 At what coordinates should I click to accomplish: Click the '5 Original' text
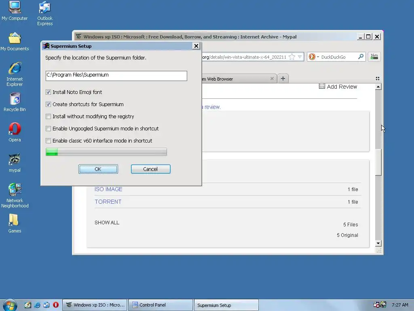tap(347, 235)
